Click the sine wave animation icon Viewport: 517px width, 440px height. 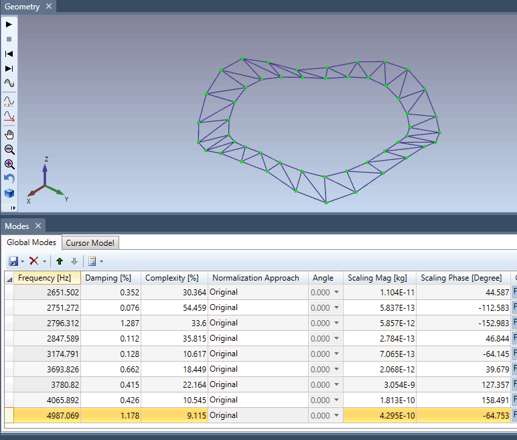point(9,83)
